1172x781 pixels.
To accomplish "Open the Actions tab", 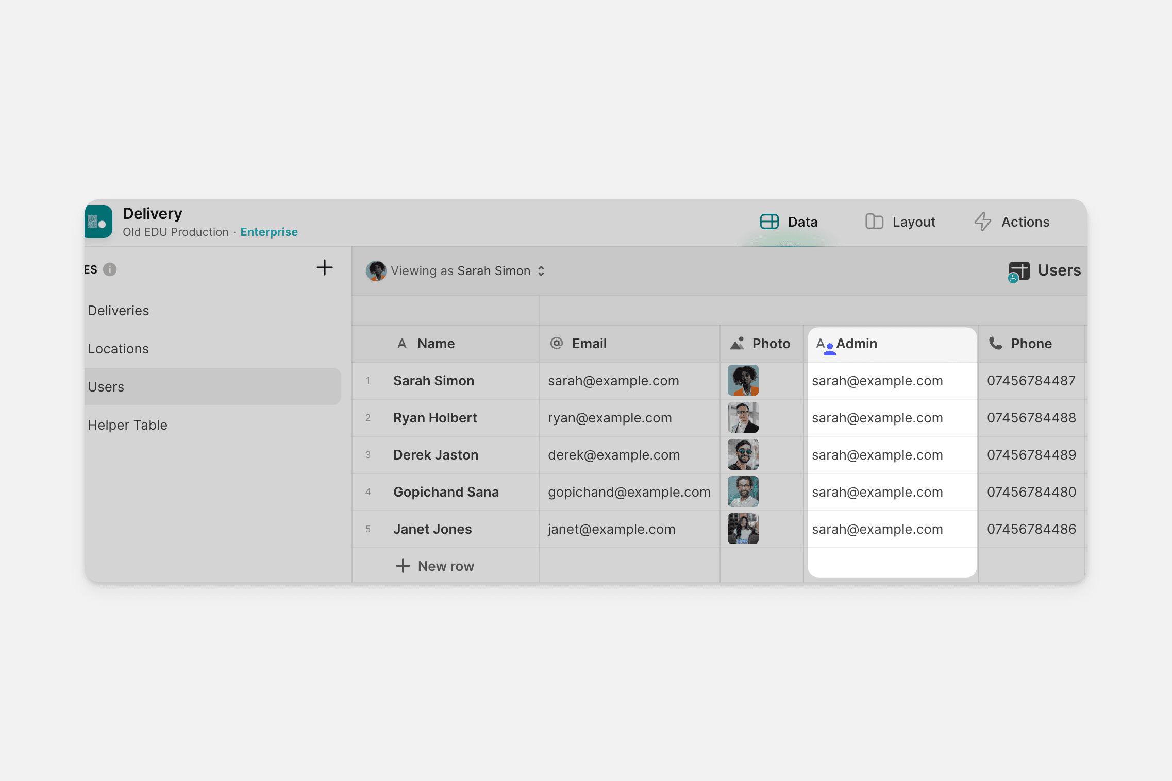I will pos(1012,222).
